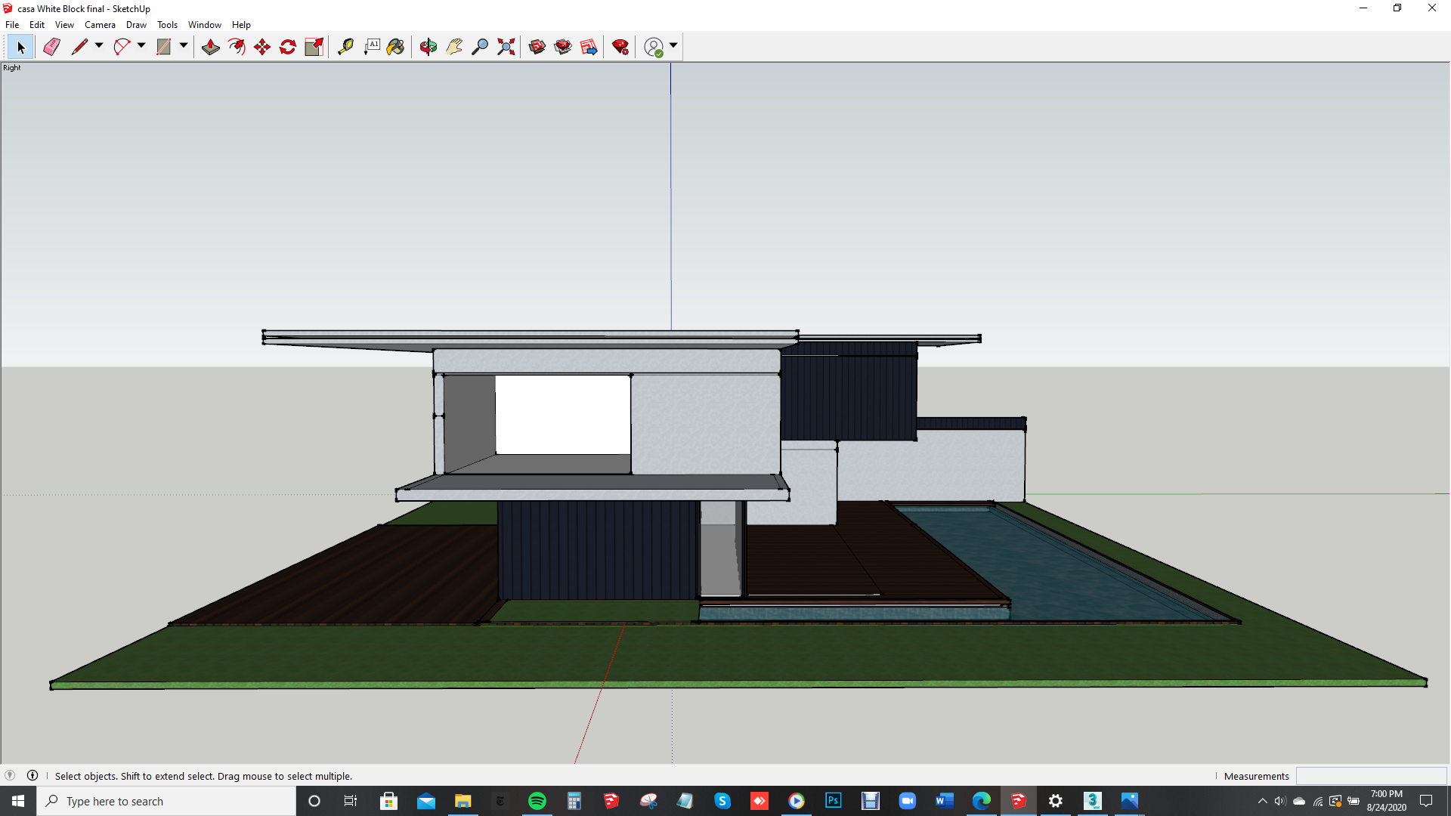Click the Measurements input box

pyautogui.click(x=1371, y=776)
